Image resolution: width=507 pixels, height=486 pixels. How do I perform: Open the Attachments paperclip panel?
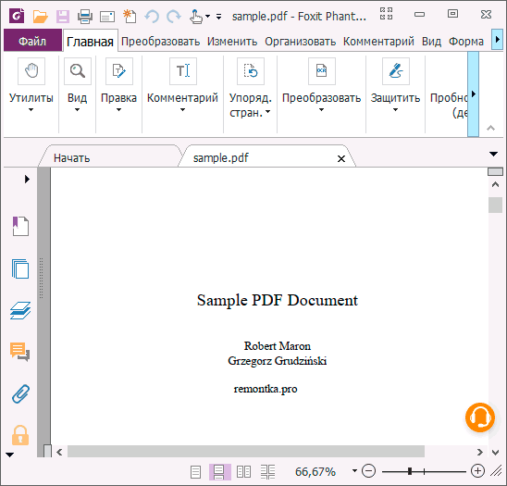20,393
